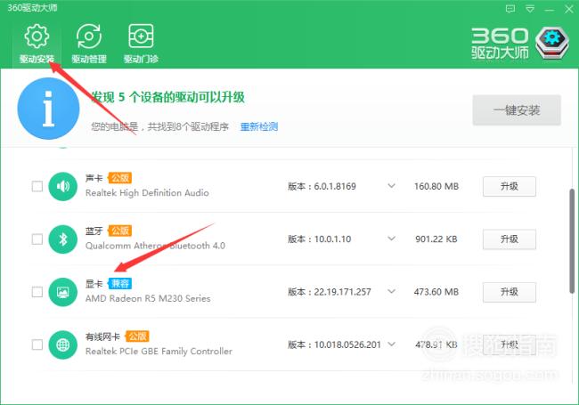This screenshot has height=405, width=579.
Task: Click the wired network globe icon
Action: 62,344
